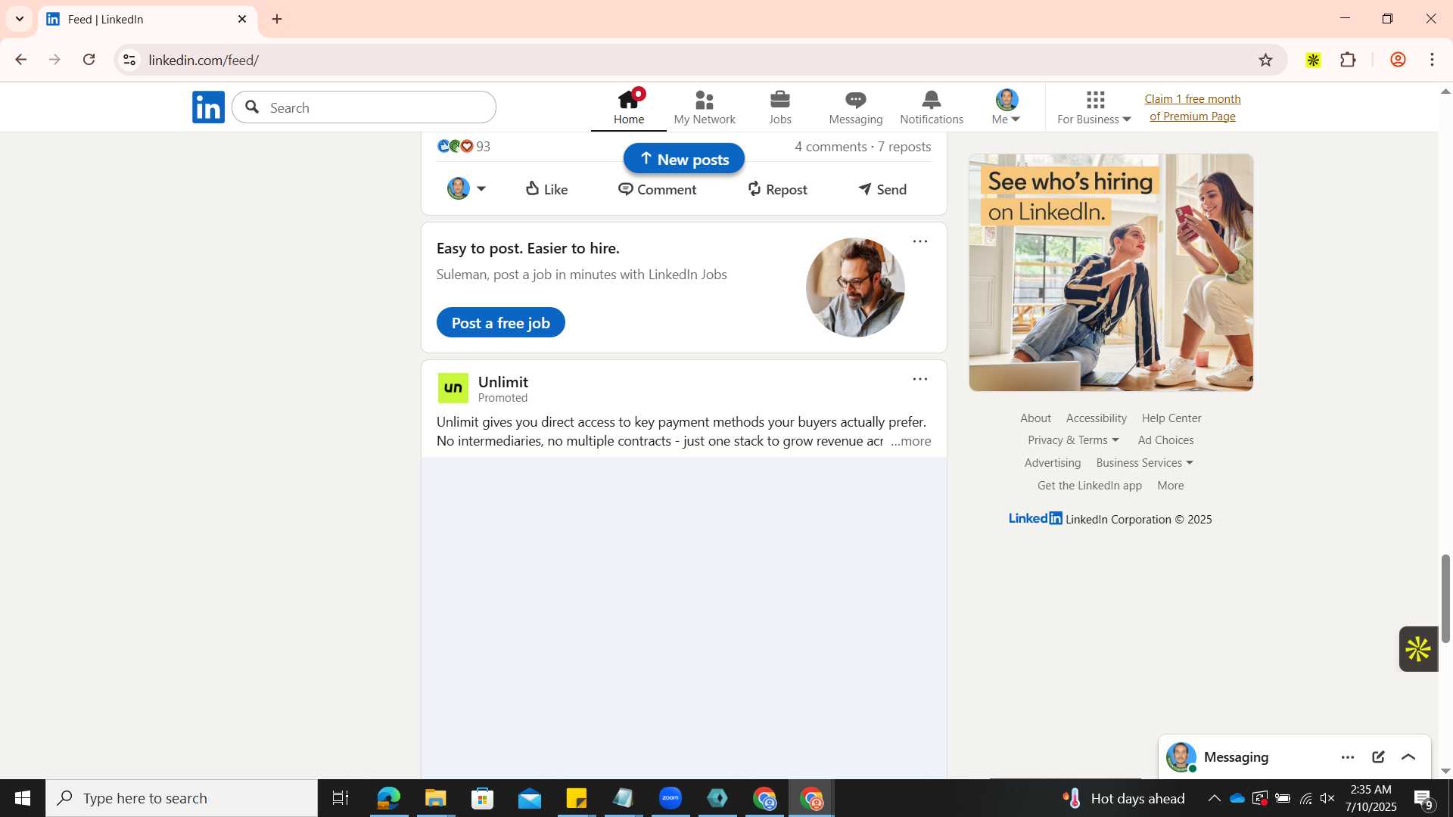Open the Accessibility footer link

coord(1096,418)
